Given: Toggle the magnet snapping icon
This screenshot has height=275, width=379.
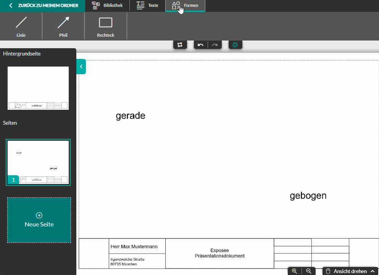Looking at the screenshot, I should (235, 45).
